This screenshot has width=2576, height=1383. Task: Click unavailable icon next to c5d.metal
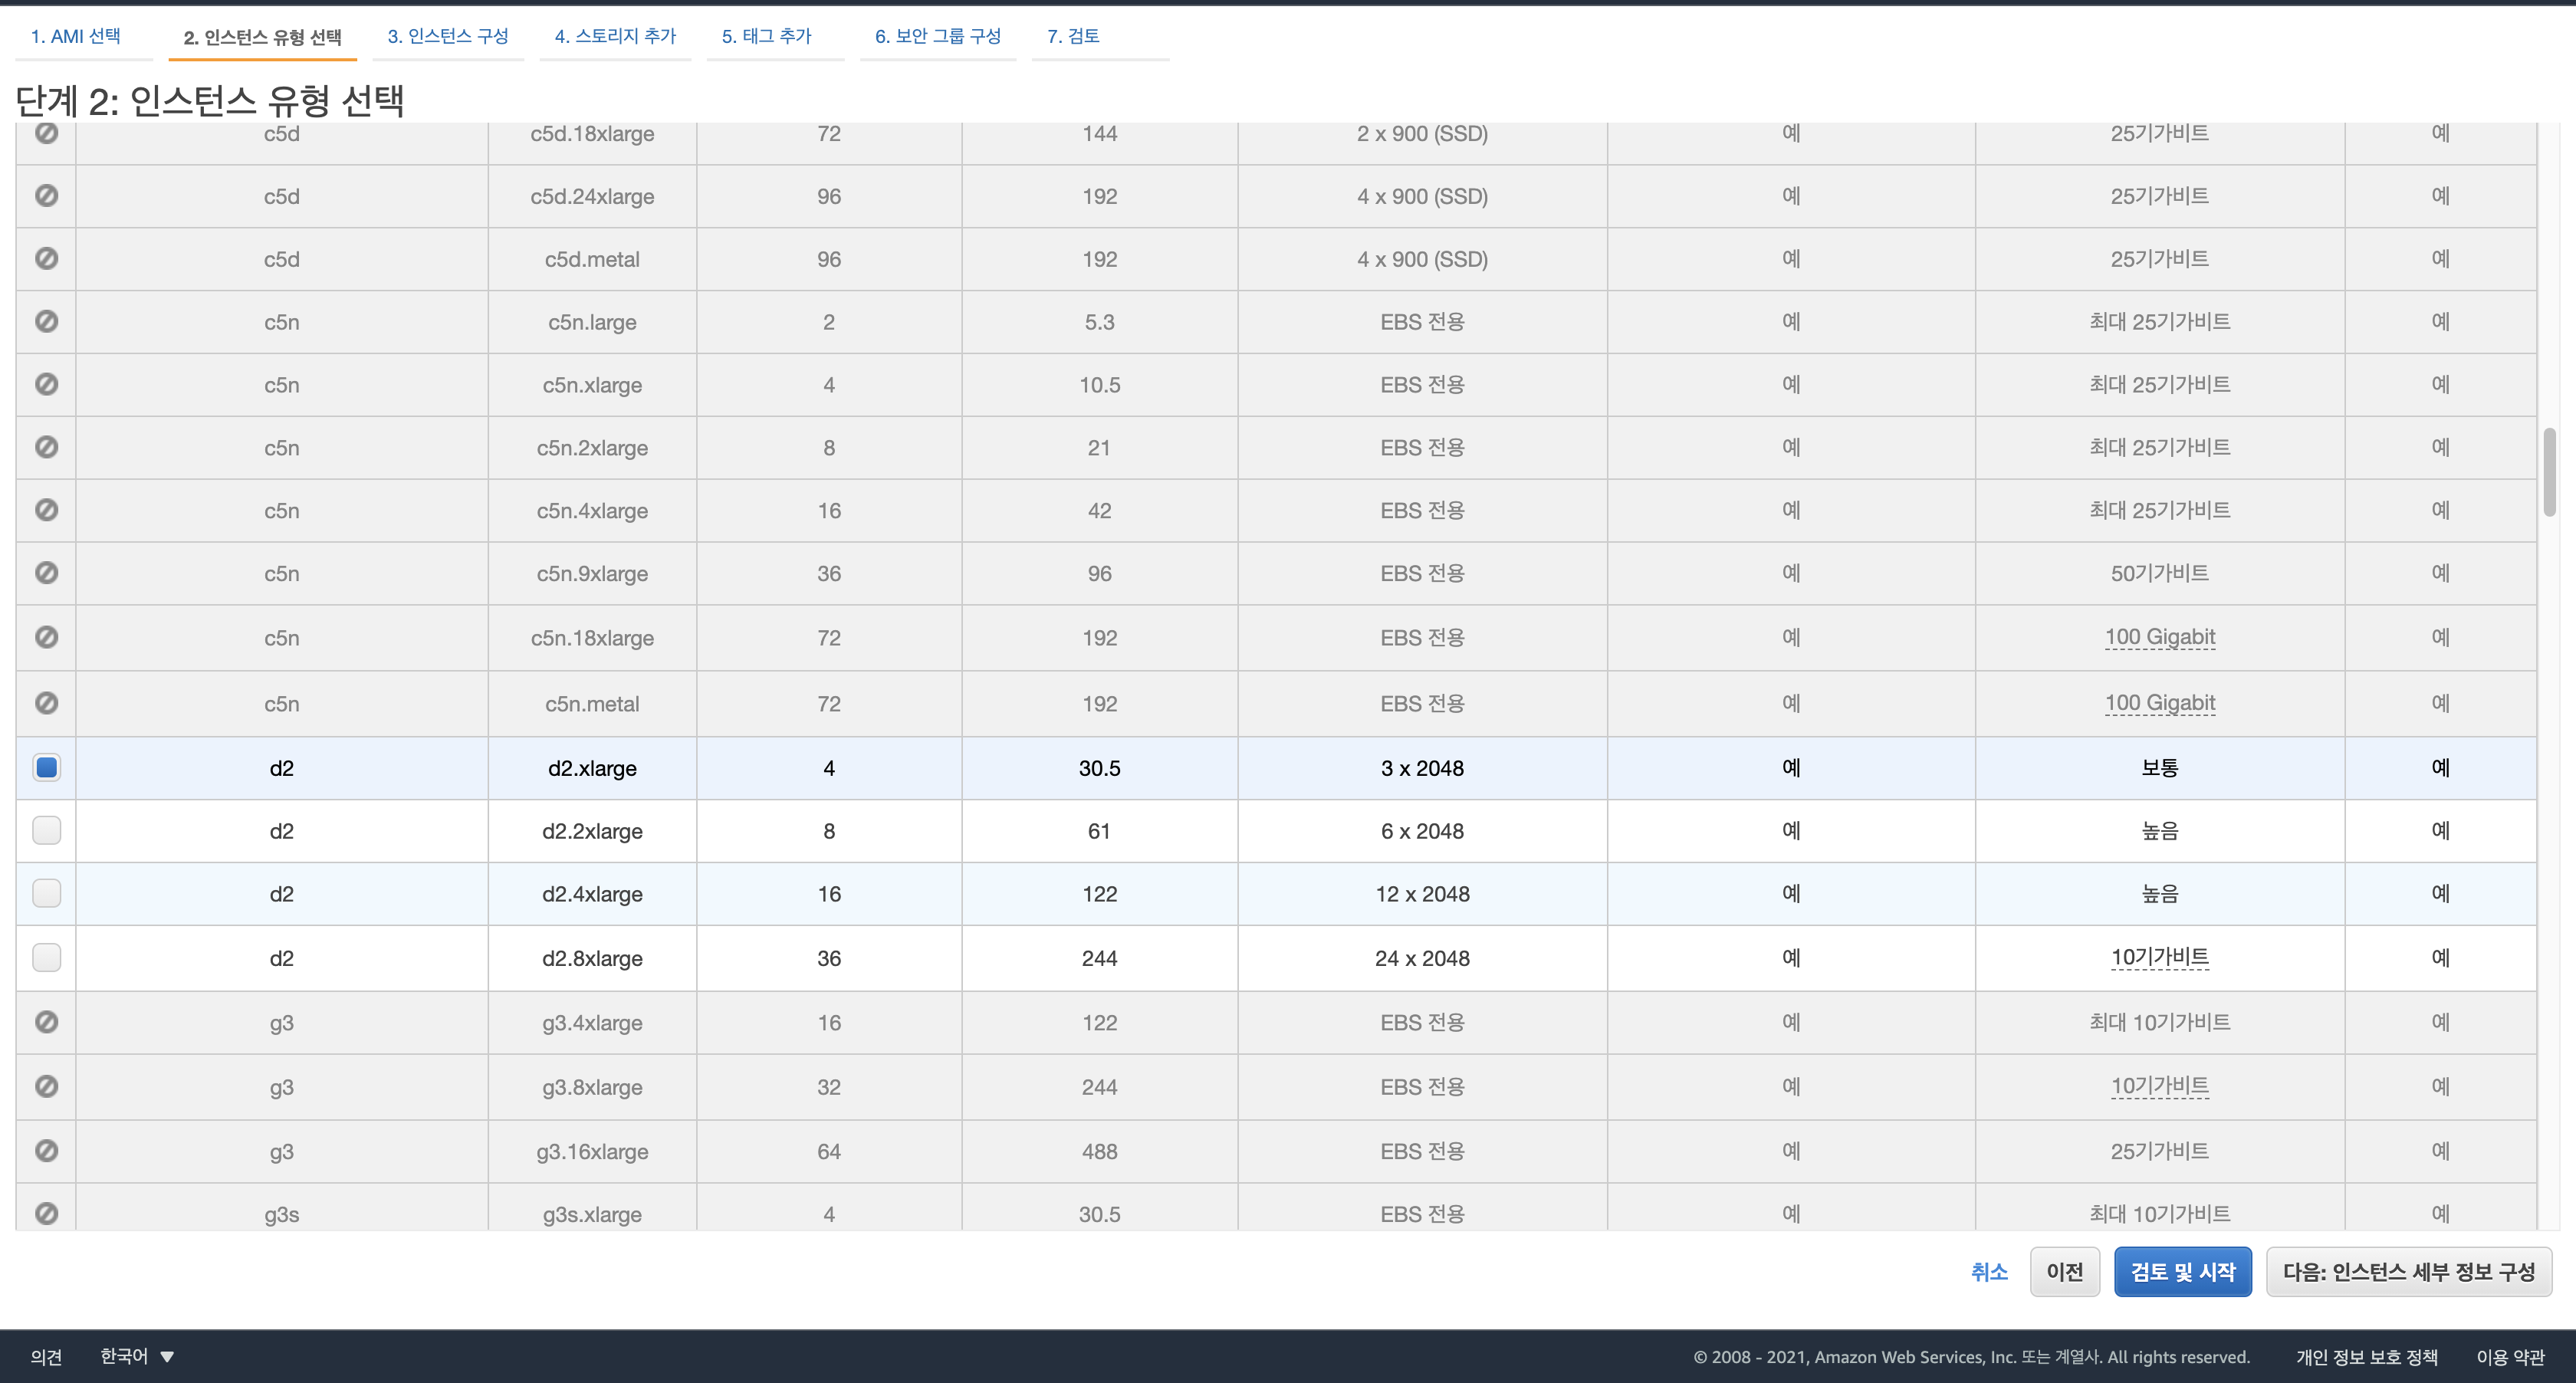tap(46, 258)
